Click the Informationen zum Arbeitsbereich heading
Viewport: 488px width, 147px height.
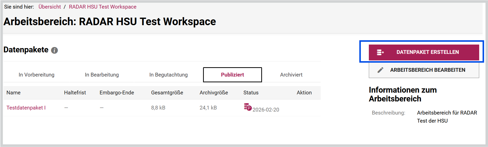(x=403, y=94)
